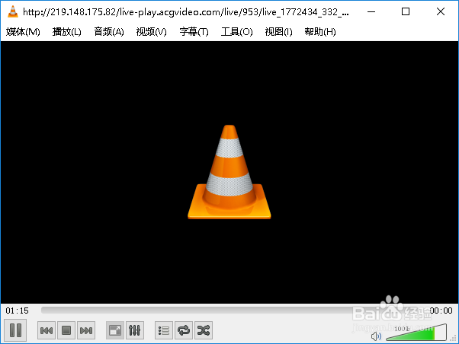
Task: Show the playlist view
Action: pos(164,330)
